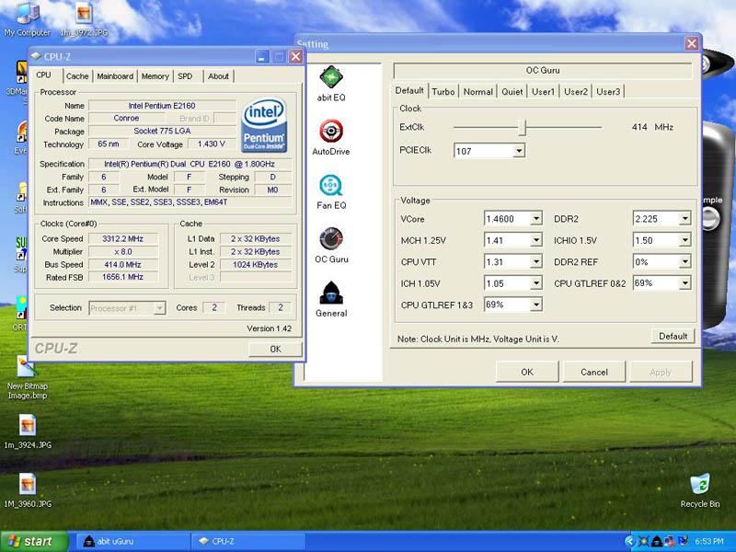
Task: Select the User2 profile tab
Action: pos(576,91)
